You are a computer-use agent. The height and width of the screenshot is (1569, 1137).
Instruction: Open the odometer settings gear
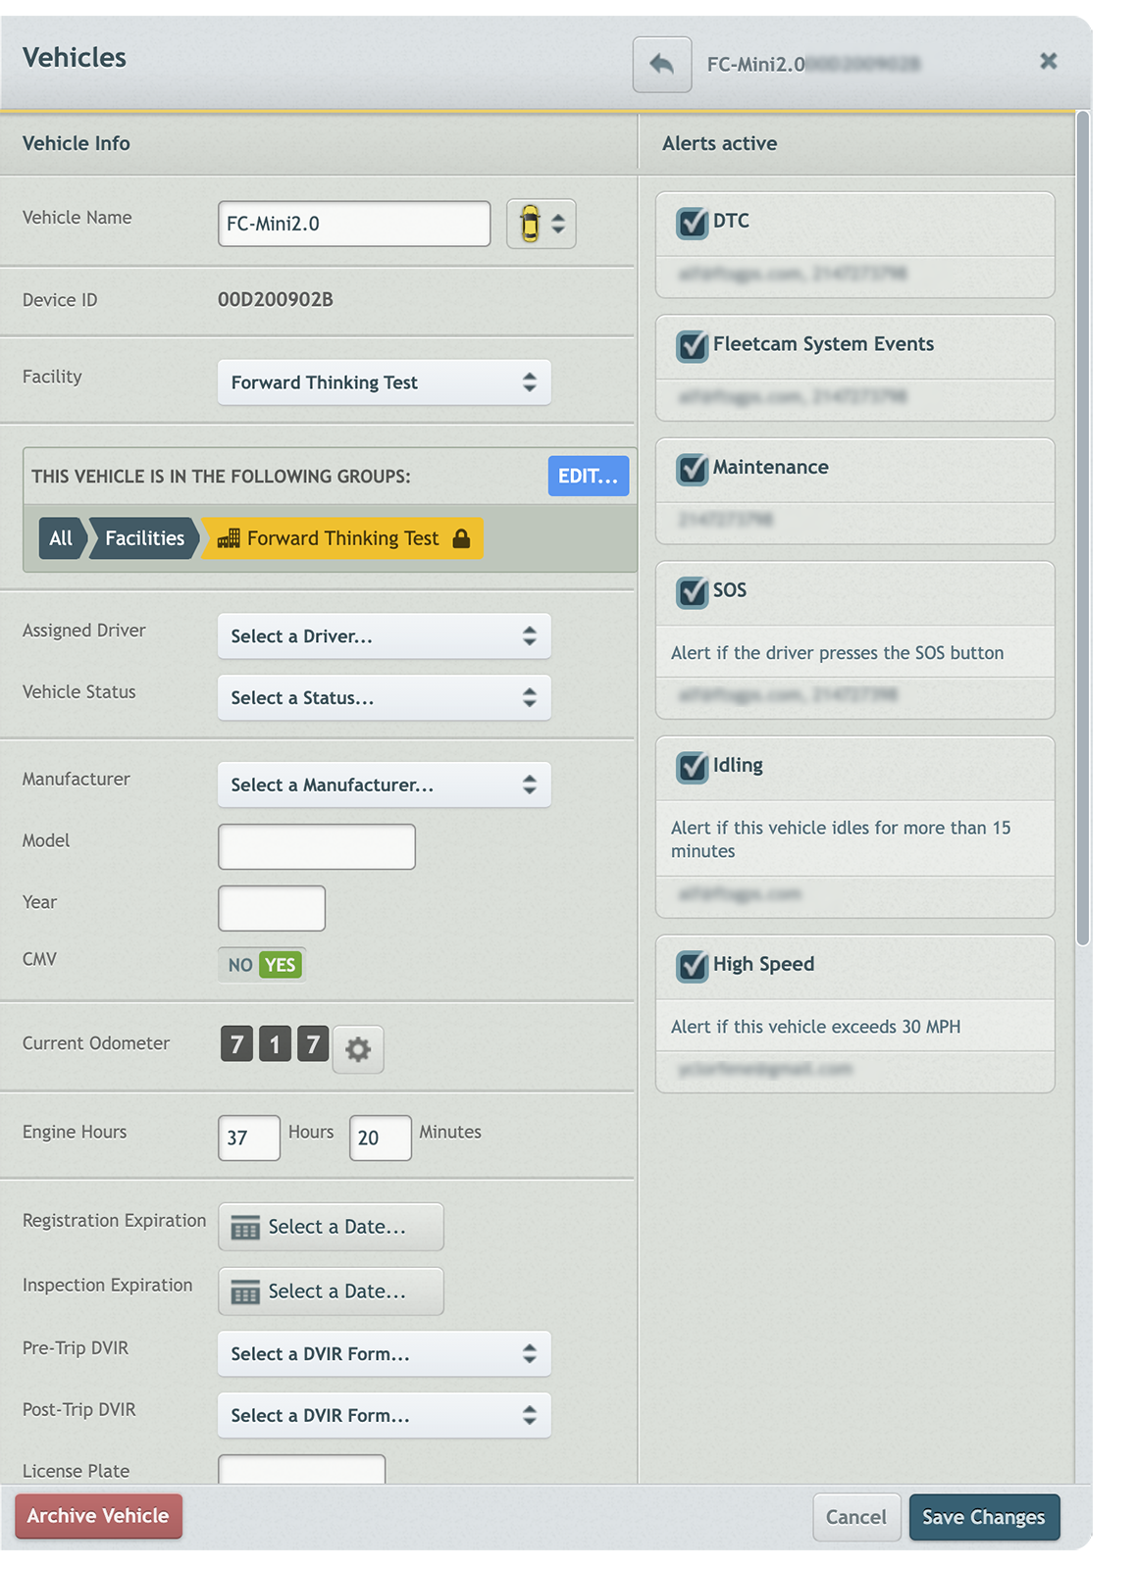pyautogui.click(x=358, y=1048)
